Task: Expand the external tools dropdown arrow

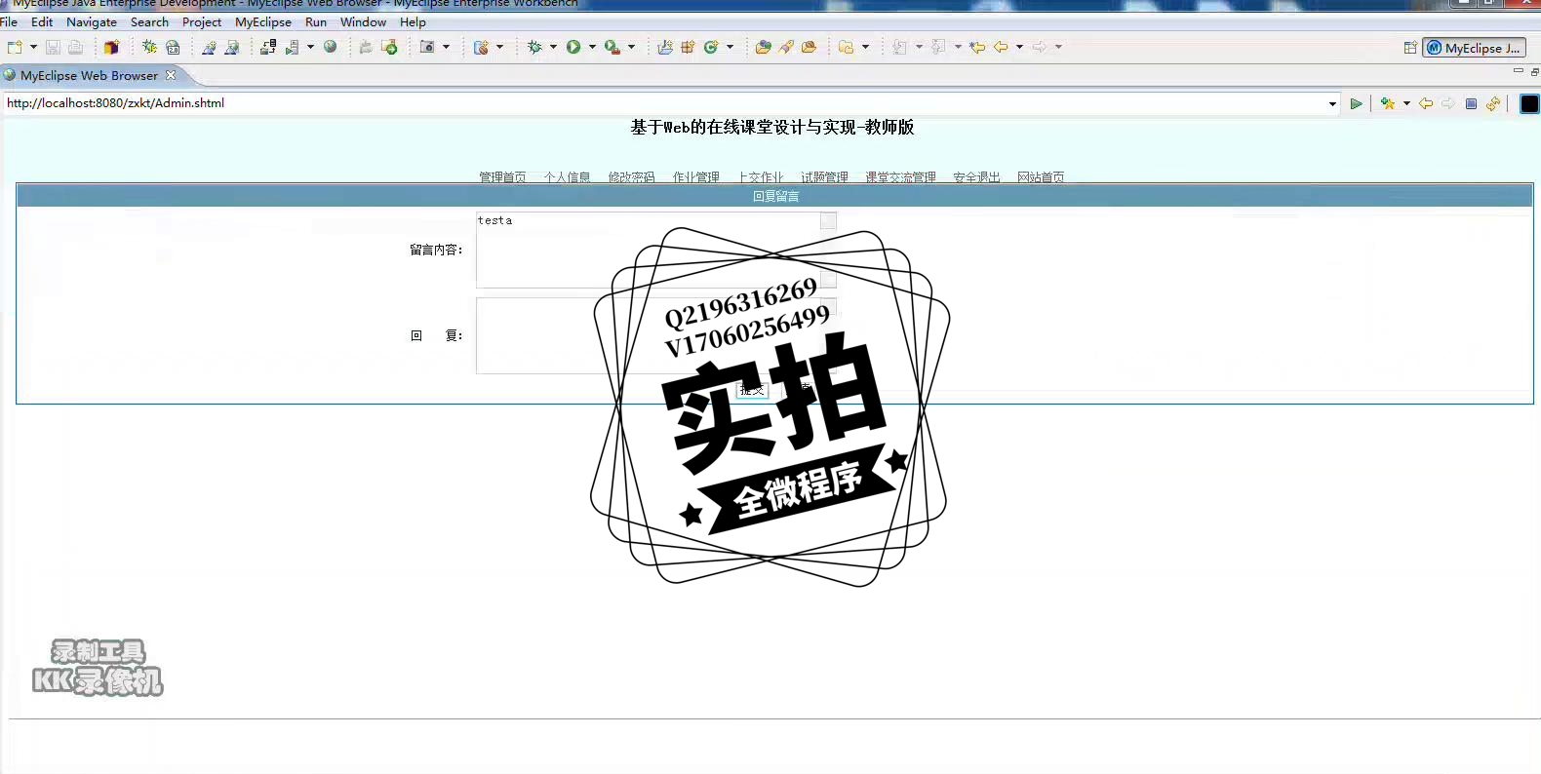Action: coord(631,47)
